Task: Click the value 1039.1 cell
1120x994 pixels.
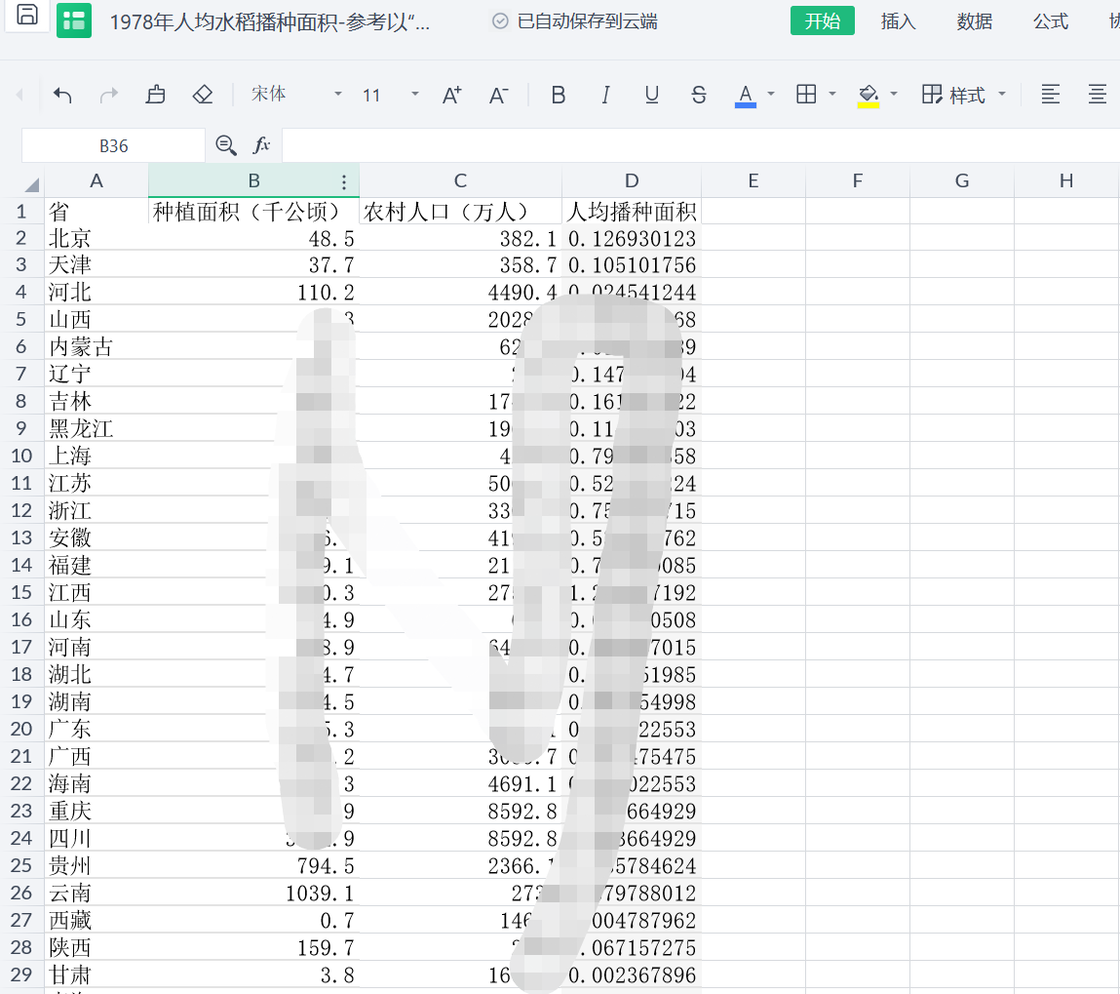Action: 253,894
